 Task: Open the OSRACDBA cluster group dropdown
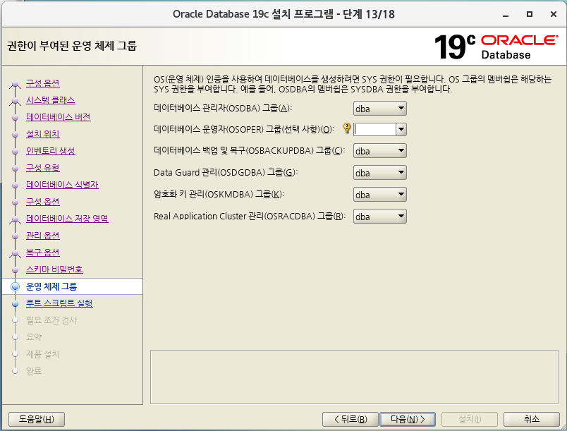click(379, 217)
